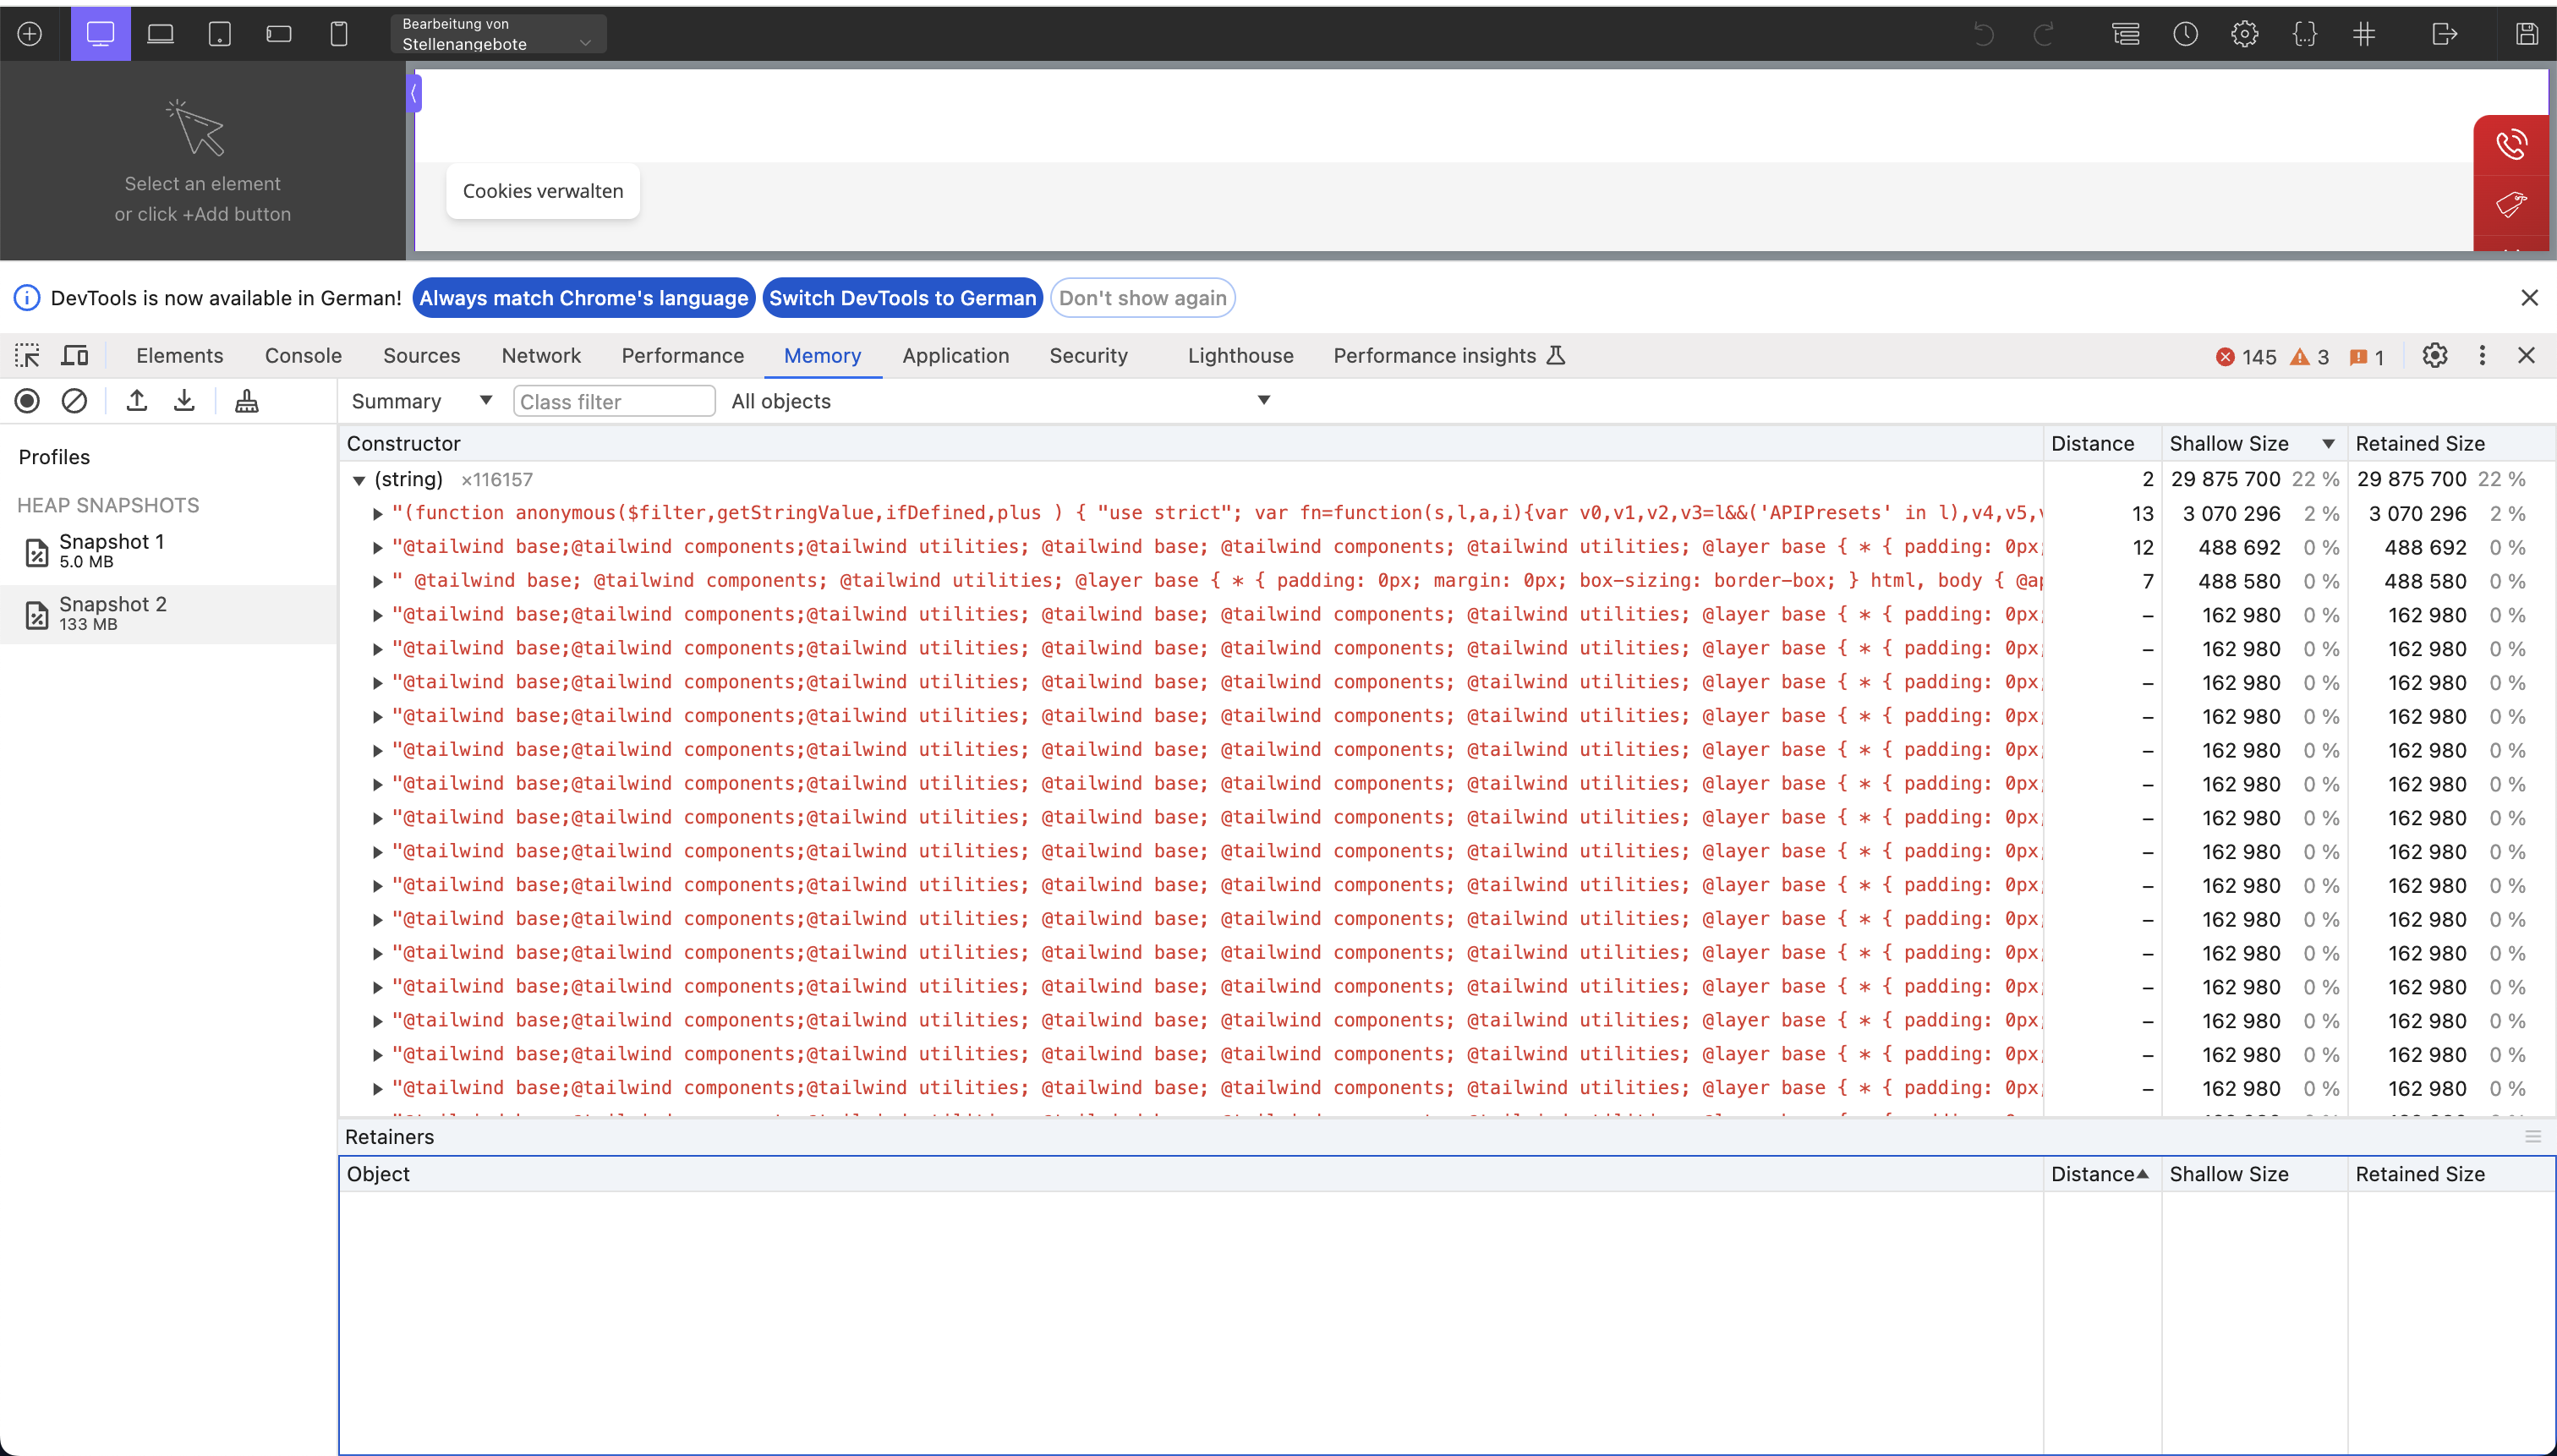Expand the tailwind string row sized 488 580
2557x1456 pixels.
pyautogui.click(x=378, y=582)
